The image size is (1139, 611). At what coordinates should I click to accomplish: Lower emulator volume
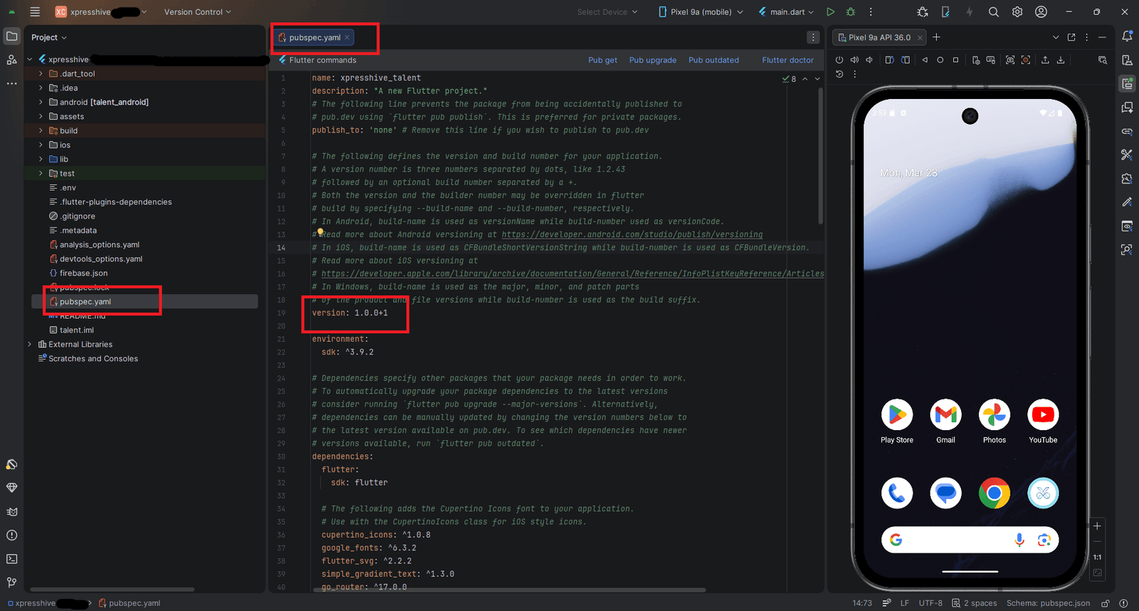(x=869, y=60)
